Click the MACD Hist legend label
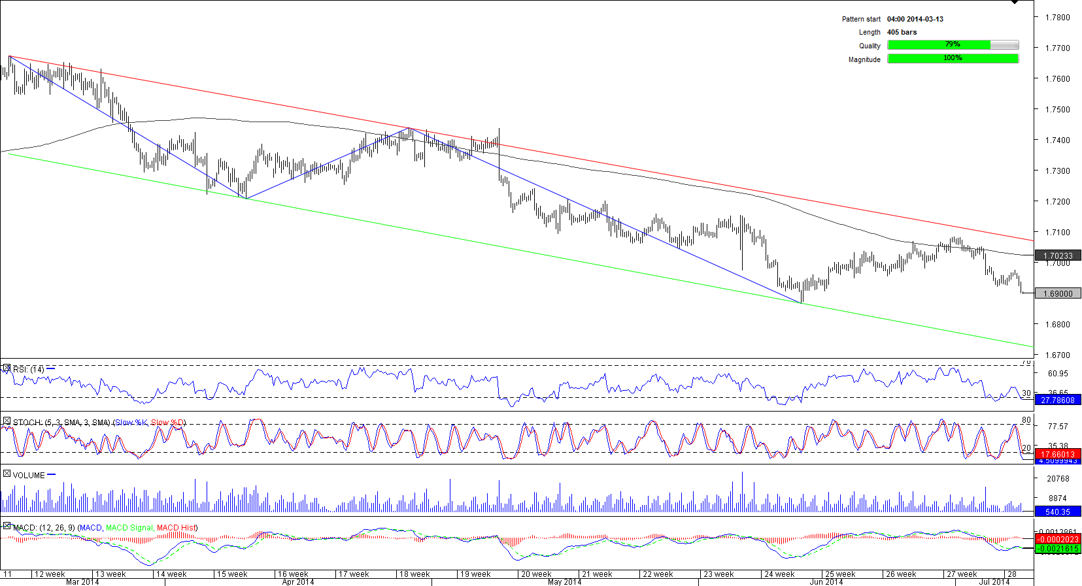 [177, 528]
